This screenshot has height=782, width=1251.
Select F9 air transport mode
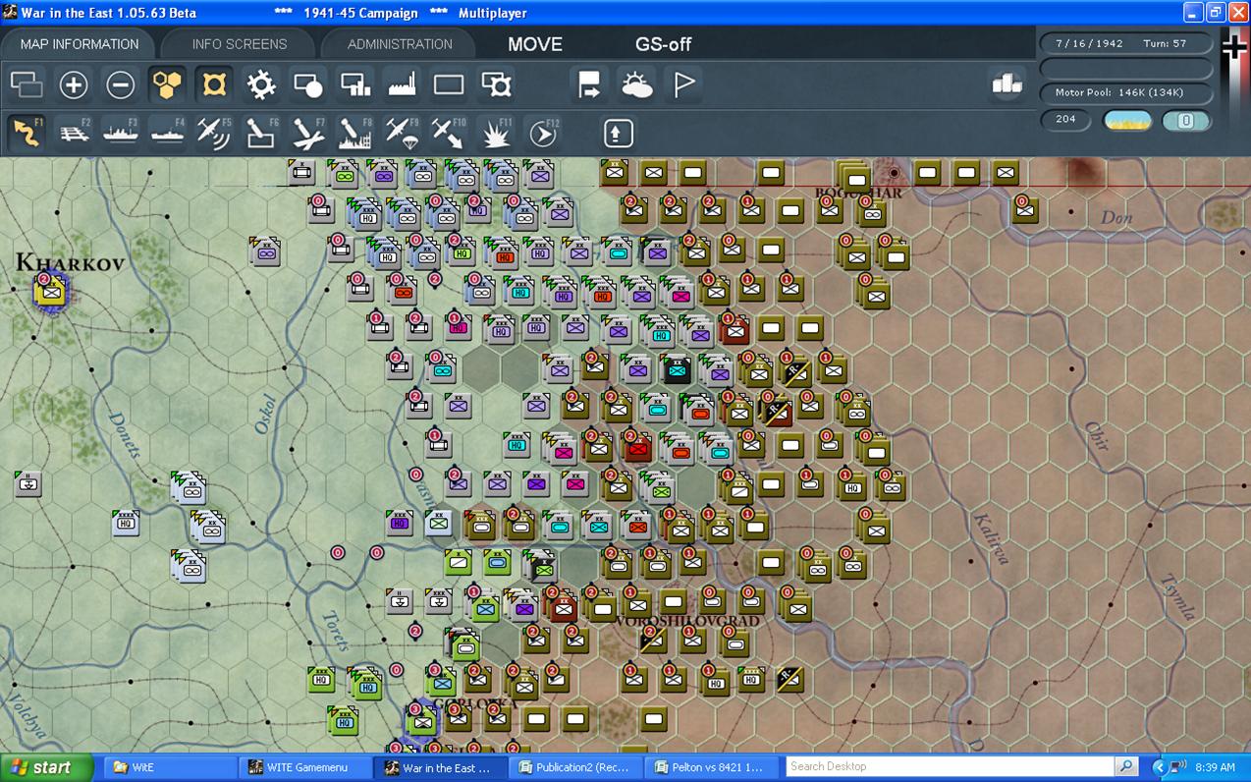coord(403,133)
